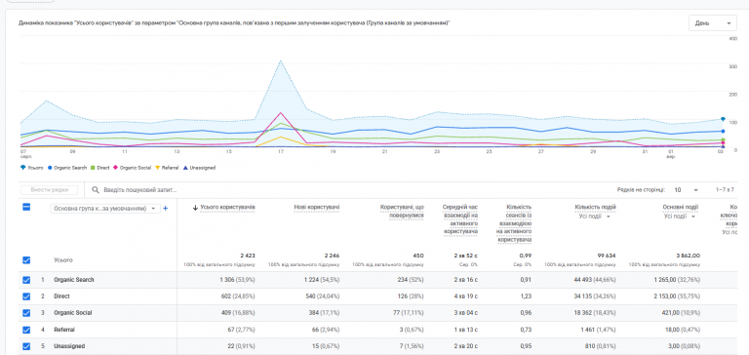Sort by 'Усього користувачів' column header
The image size is (749, 355).
click(x=227, y=208)
